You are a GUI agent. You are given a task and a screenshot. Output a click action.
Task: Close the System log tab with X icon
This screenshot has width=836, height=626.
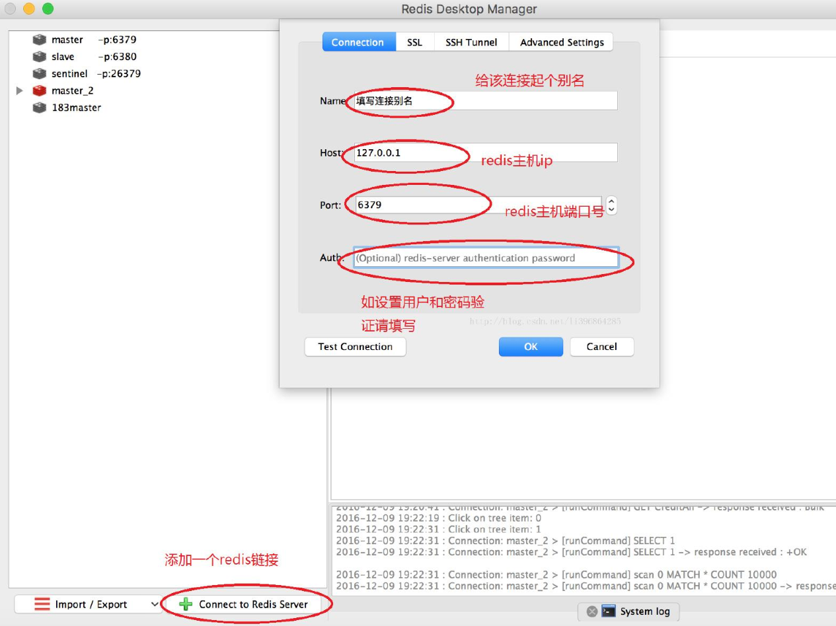(x=592, y=611)
